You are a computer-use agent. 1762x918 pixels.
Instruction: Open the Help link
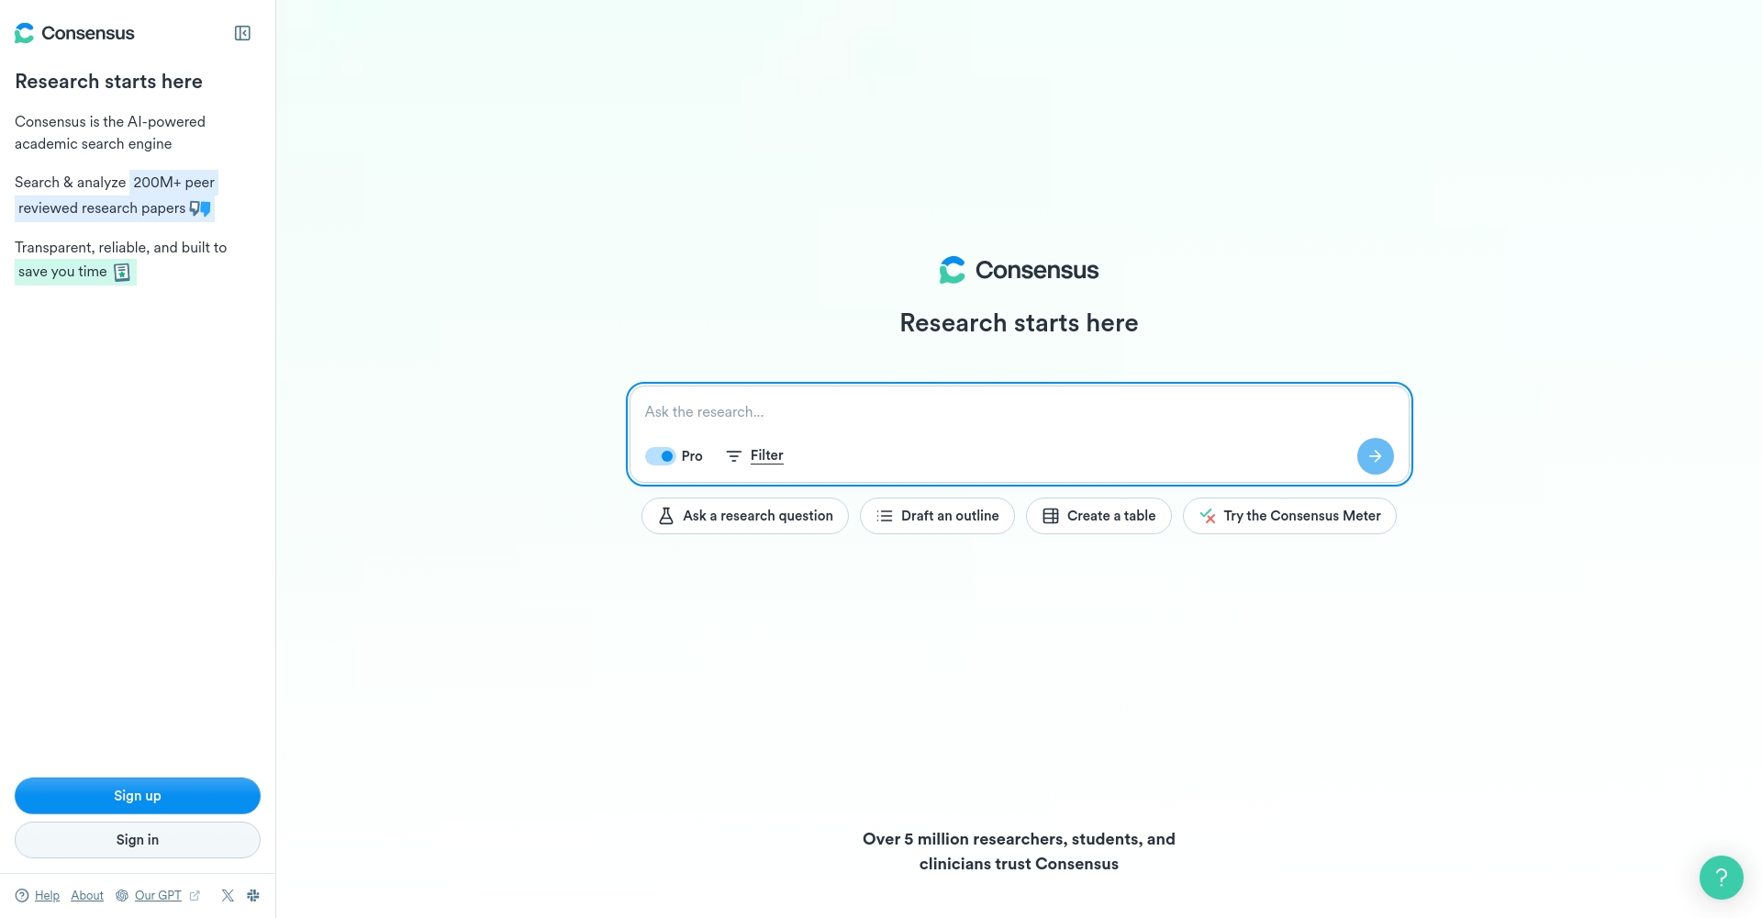click(47, 896)
